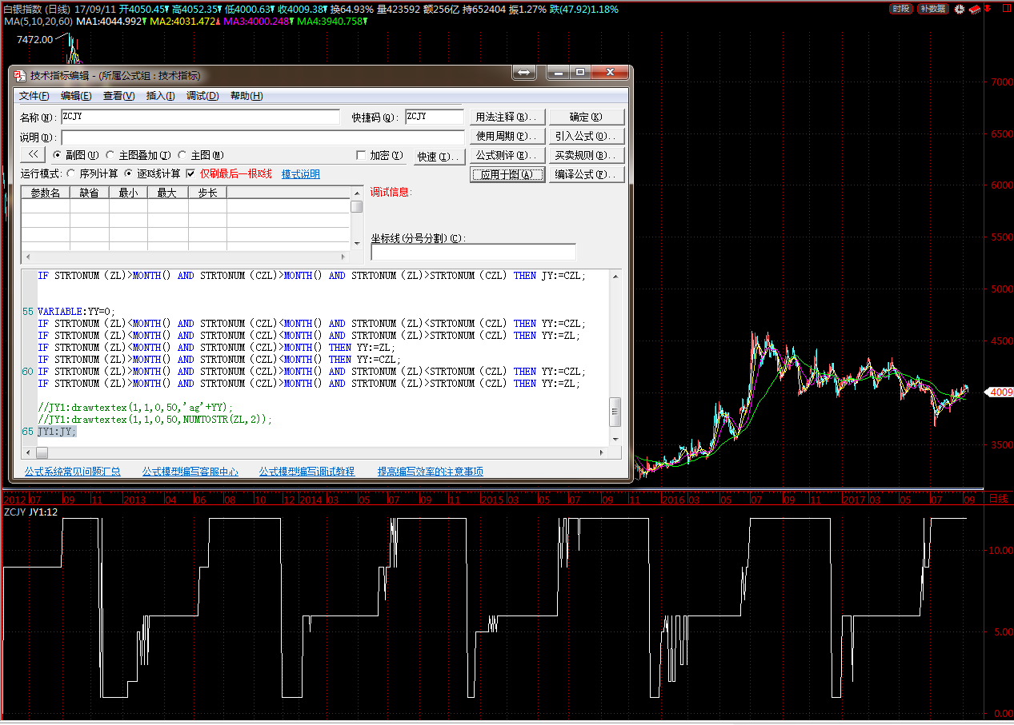Image resolution: width=1014 pixels, height=725 pixels.
Task: Open the 调试(D) menu
Action: [202, 96]
